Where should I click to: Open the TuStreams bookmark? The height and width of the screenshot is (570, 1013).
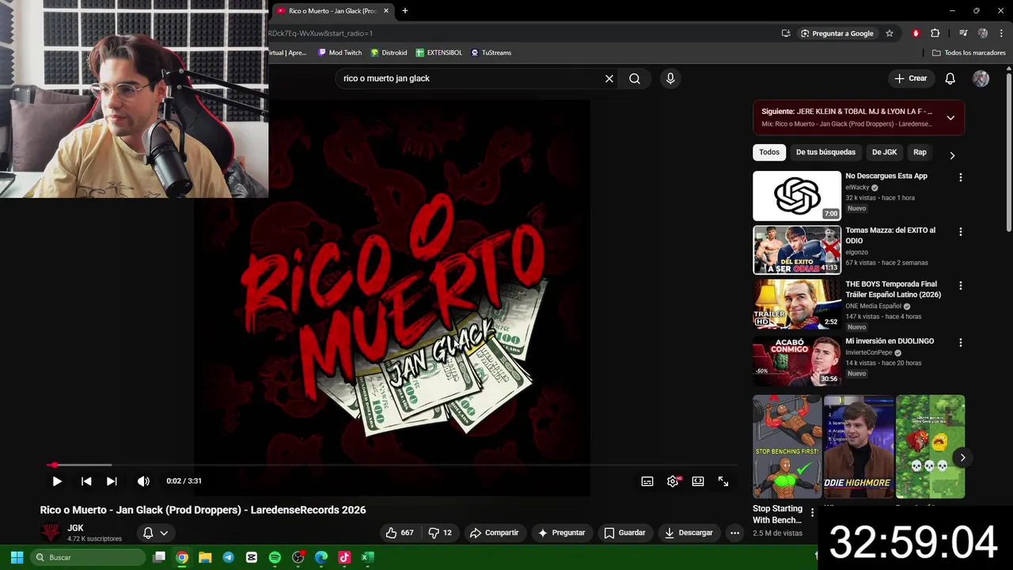[x=491, y=52]
